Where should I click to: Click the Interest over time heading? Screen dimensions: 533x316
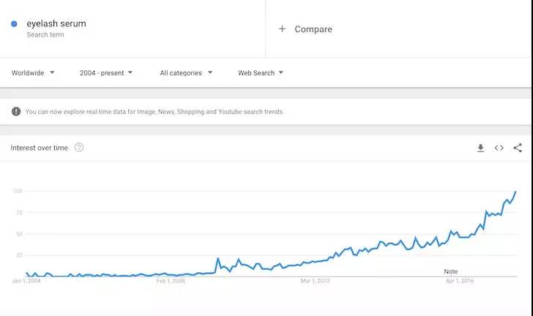click(x=39, y=148)
